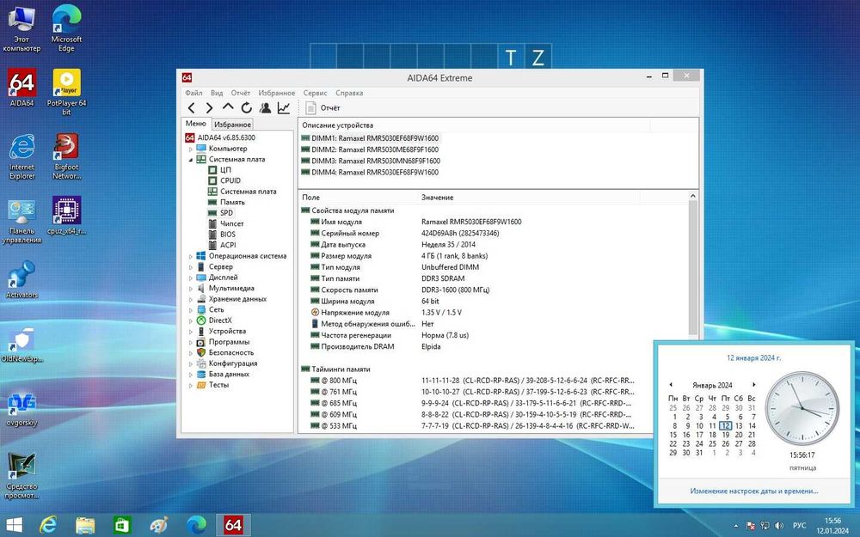This screenshot has height=537, width=860.
Task: Expand the Хранение данных tree node
Action: [x=191, y=299]
